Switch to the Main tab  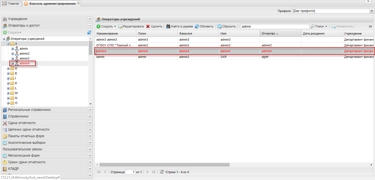11,4
